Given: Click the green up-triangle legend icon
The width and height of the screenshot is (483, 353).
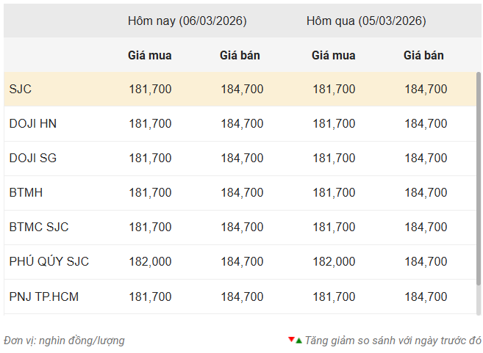Looking at the screenshot, I should point(298,341).
